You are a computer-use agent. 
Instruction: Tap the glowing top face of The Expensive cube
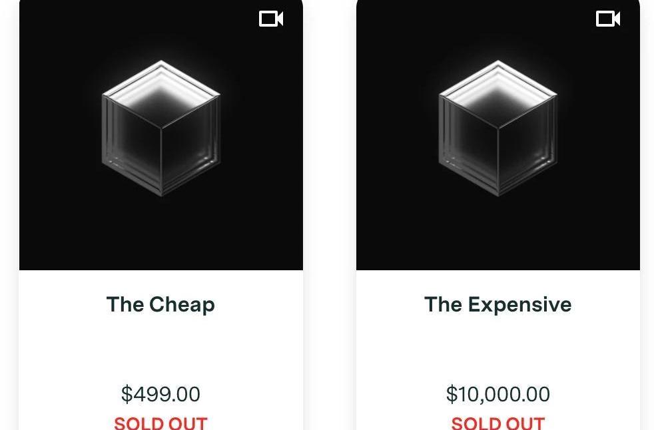(x=498, y=93)
